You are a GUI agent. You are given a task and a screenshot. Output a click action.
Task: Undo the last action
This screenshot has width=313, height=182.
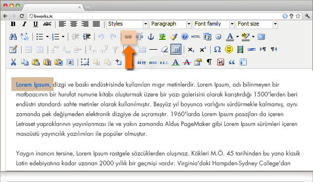pos(101,37)
